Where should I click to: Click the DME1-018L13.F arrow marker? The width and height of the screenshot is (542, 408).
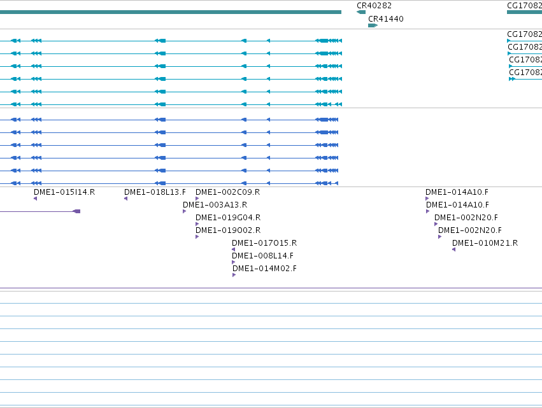click(126, 199)
